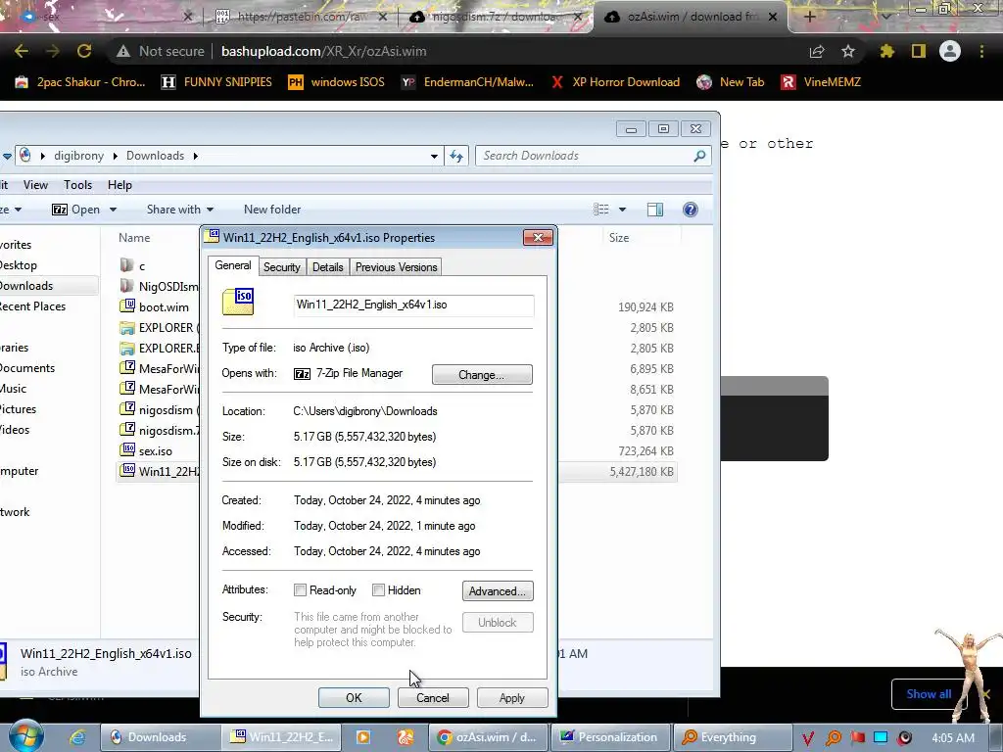The image size is (1003, 752).
Task: Open Chrome profile avatar
Action: click(x=950, y=51)
